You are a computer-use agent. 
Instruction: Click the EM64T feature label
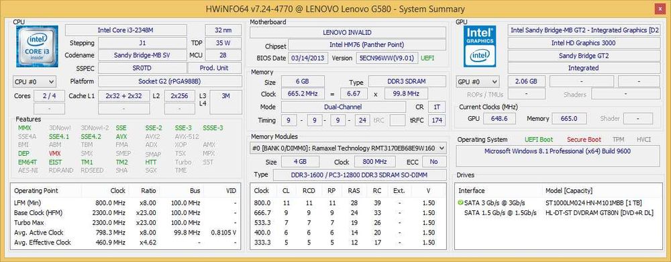(28, 163)
